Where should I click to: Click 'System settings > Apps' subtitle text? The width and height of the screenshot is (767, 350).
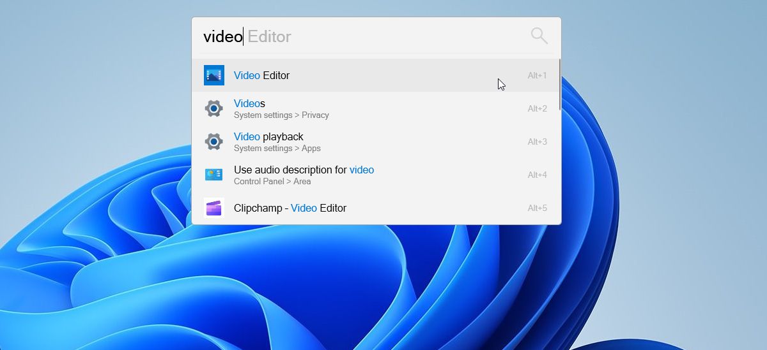click(277, 149)
